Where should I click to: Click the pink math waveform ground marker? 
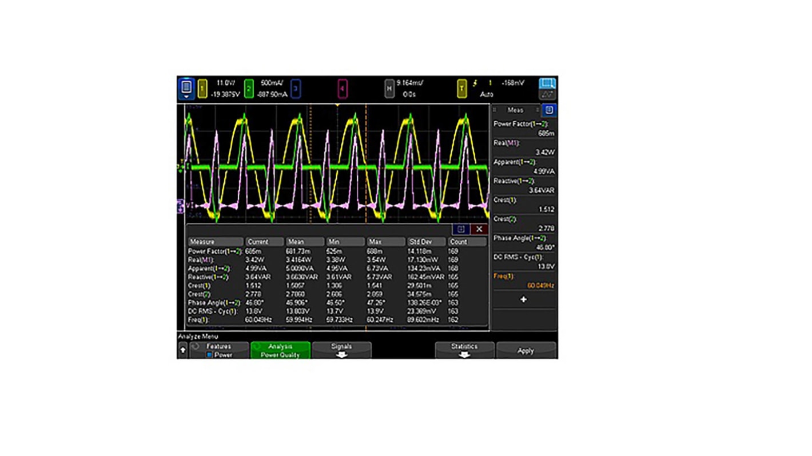(x=181, y=206)
